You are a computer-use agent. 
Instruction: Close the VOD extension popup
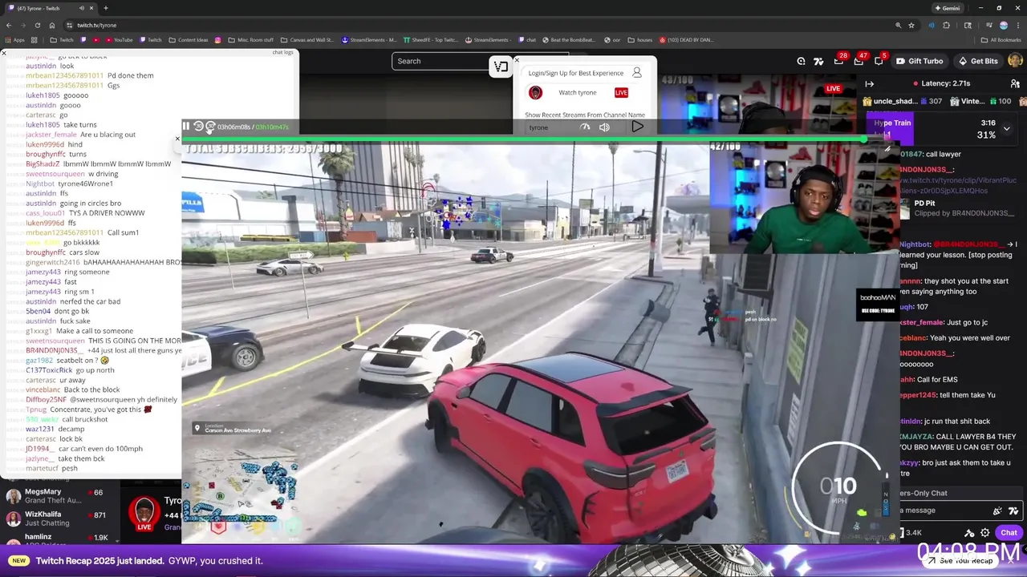click(517, 60)
